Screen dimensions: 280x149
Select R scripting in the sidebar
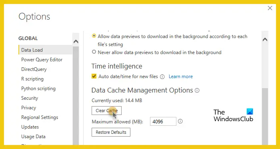click(32, 79)
